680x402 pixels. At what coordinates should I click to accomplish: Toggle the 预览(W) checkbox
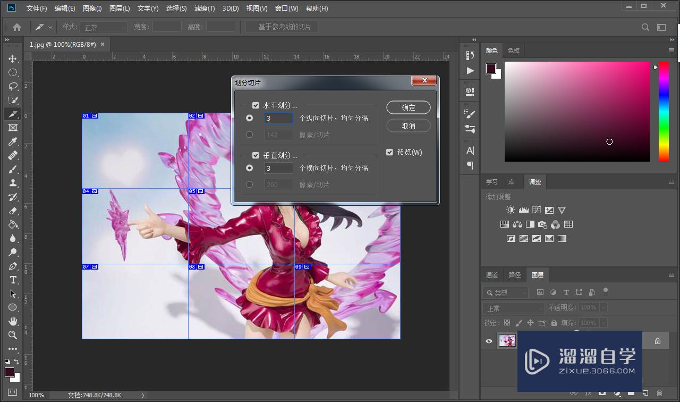[x=389, y=152]
